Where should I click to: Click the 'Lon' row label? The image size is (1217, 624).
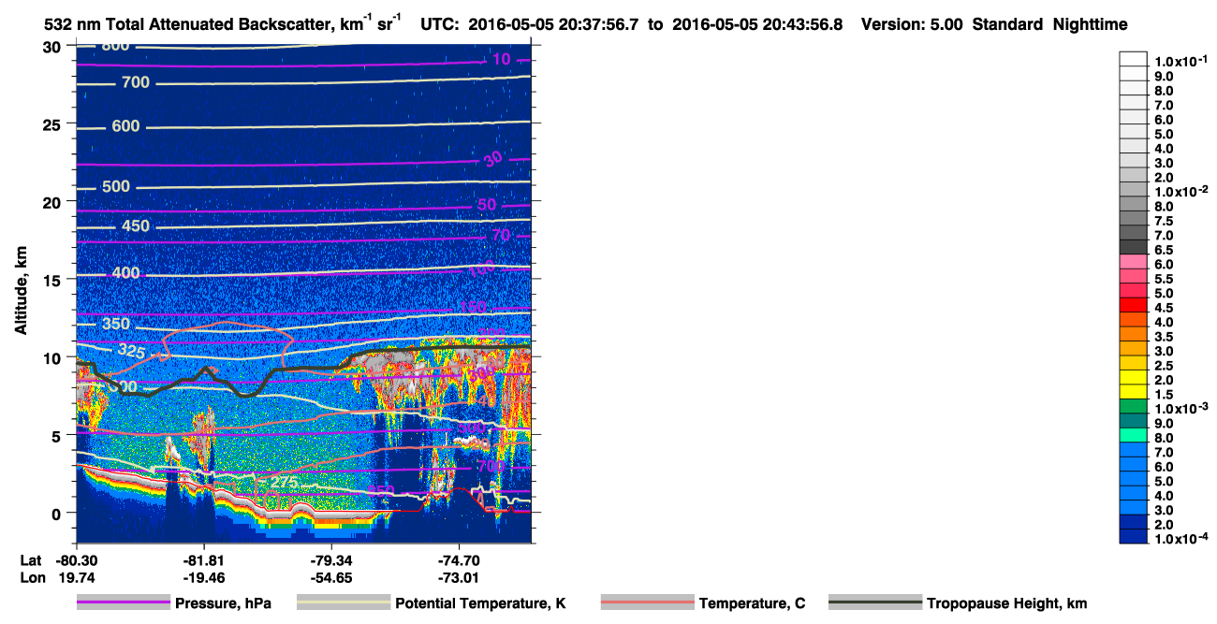click(31, 578)
